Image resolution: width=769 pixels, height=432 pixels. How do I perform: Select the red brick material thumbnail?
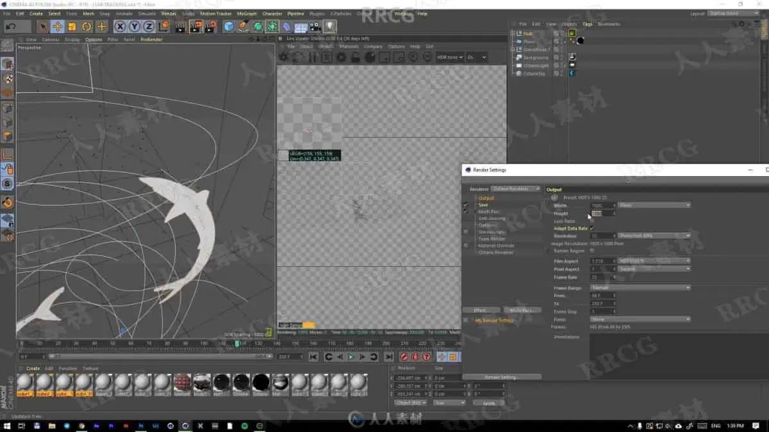coord(182,383)
